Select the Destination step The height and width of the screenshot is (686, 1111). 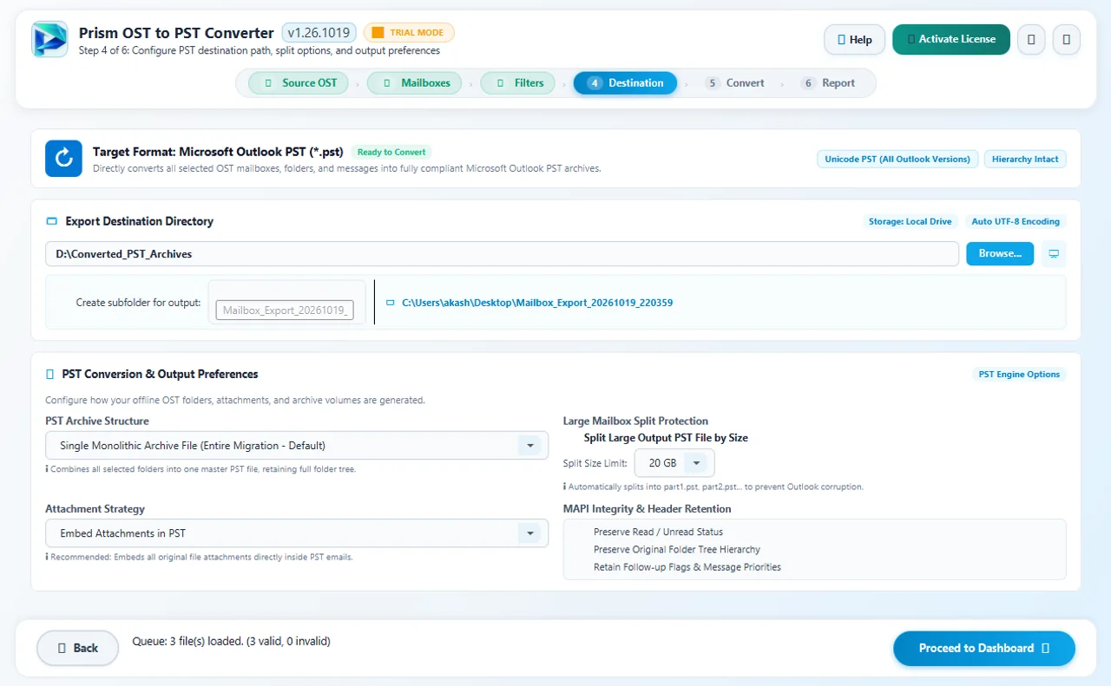point(625,83)
